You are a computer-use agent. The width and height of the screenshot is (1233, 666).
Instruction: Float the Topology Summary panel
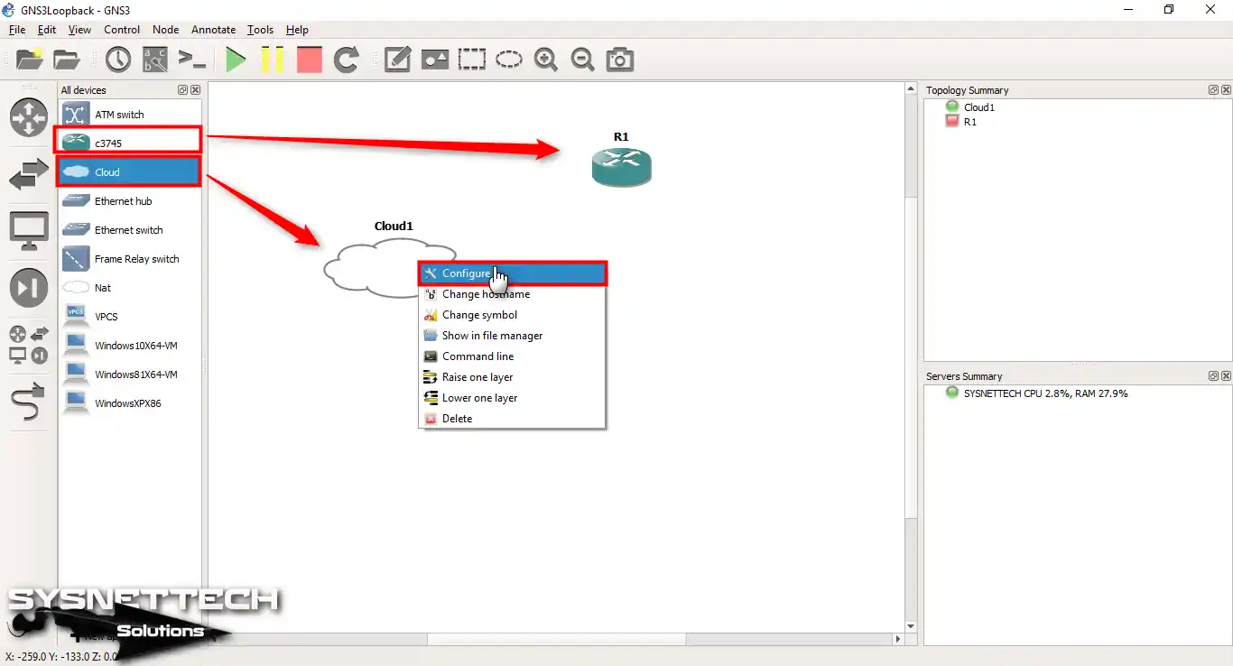click(x=1213, y=90)
